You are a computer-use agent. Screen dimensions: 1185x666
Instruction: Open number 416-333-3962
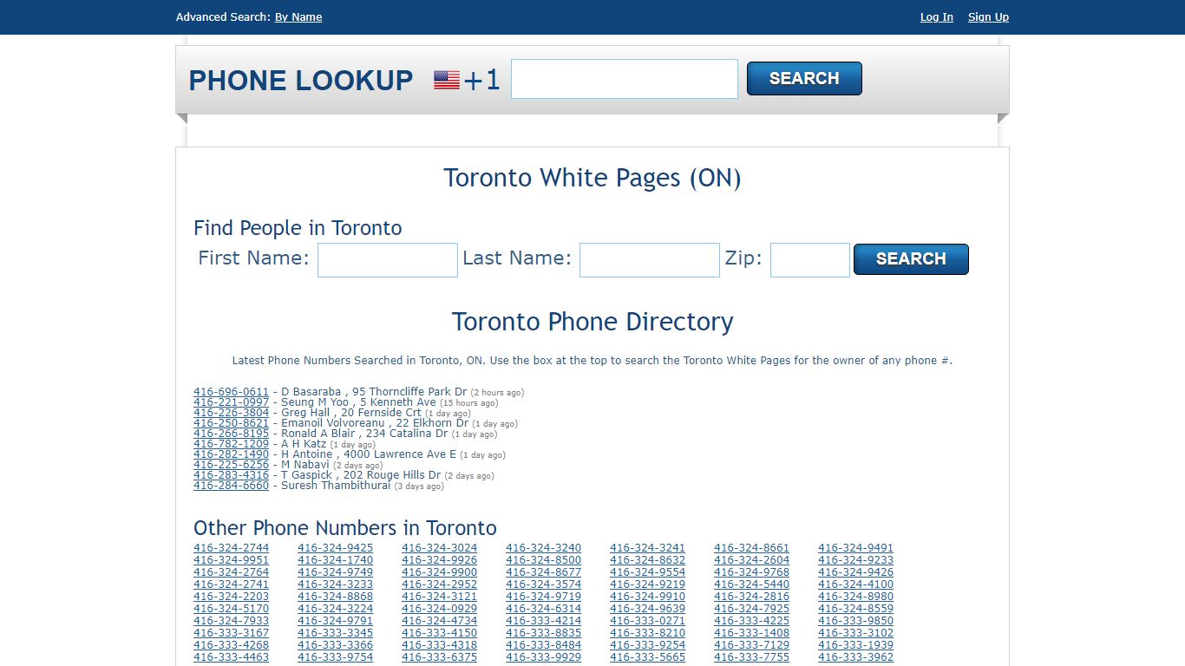pos(856,657)
